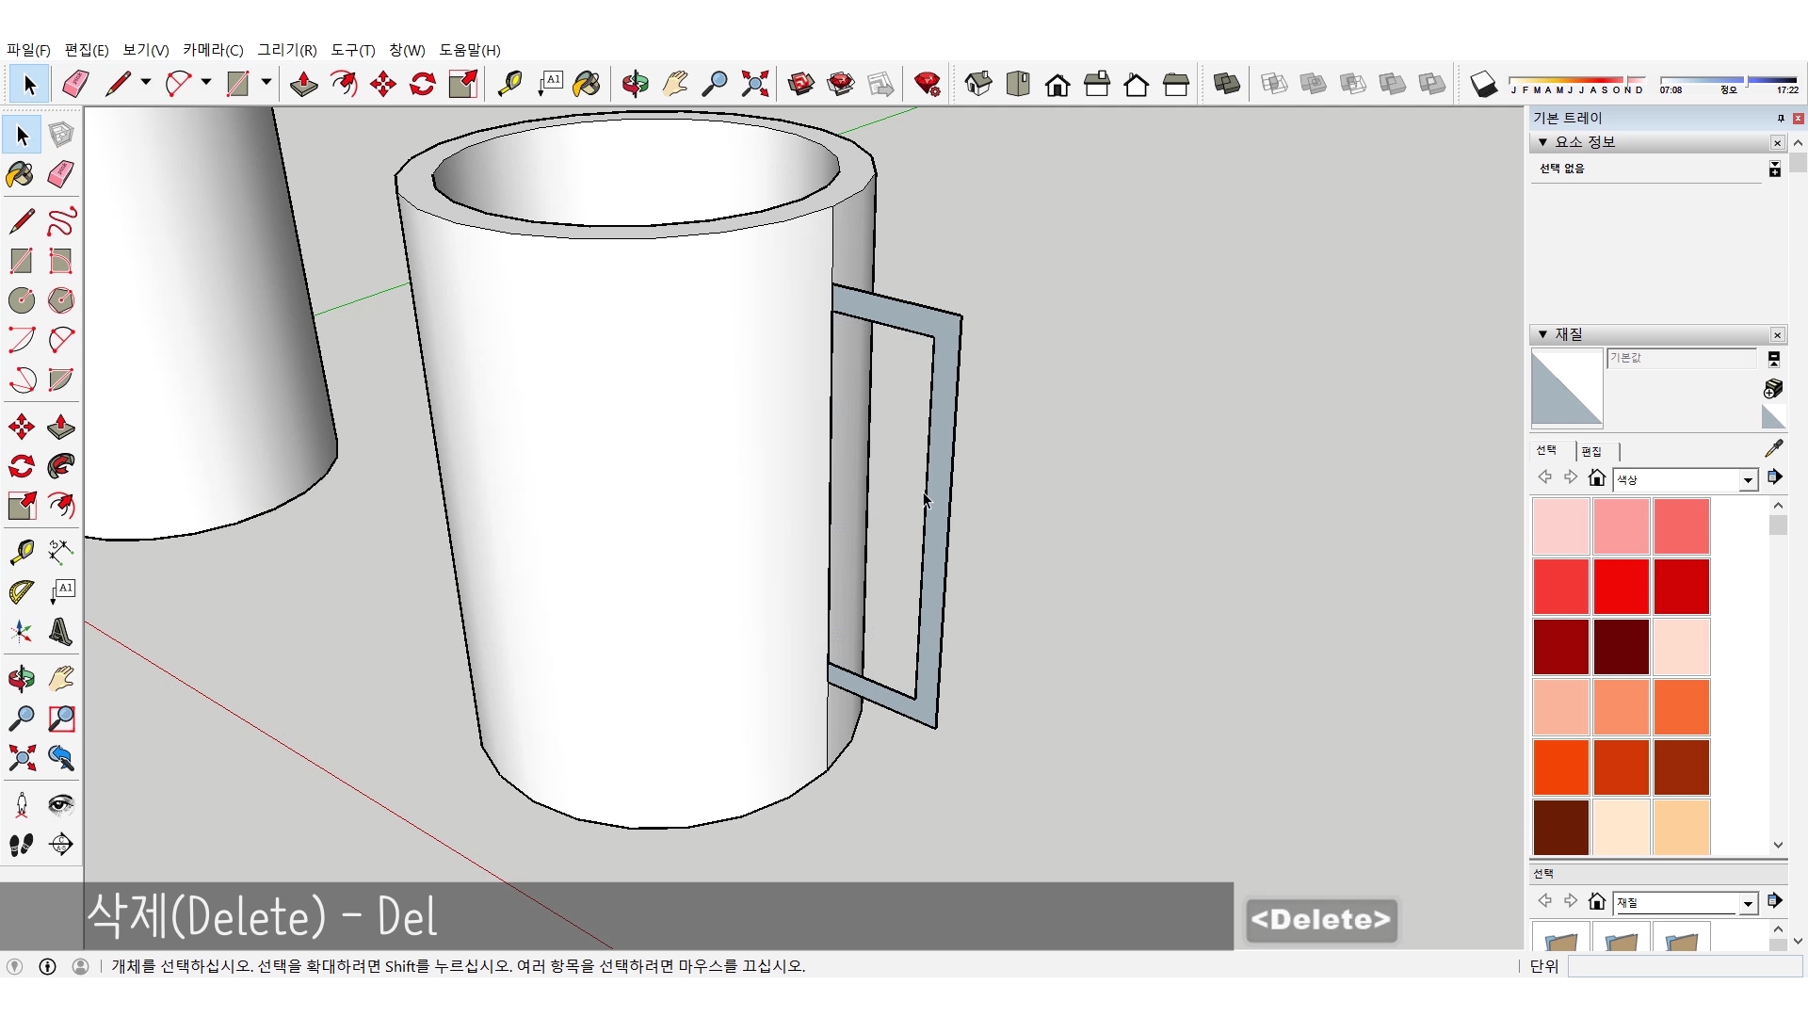
Task: Click the materials home library button
Action: click(1596, 478)
